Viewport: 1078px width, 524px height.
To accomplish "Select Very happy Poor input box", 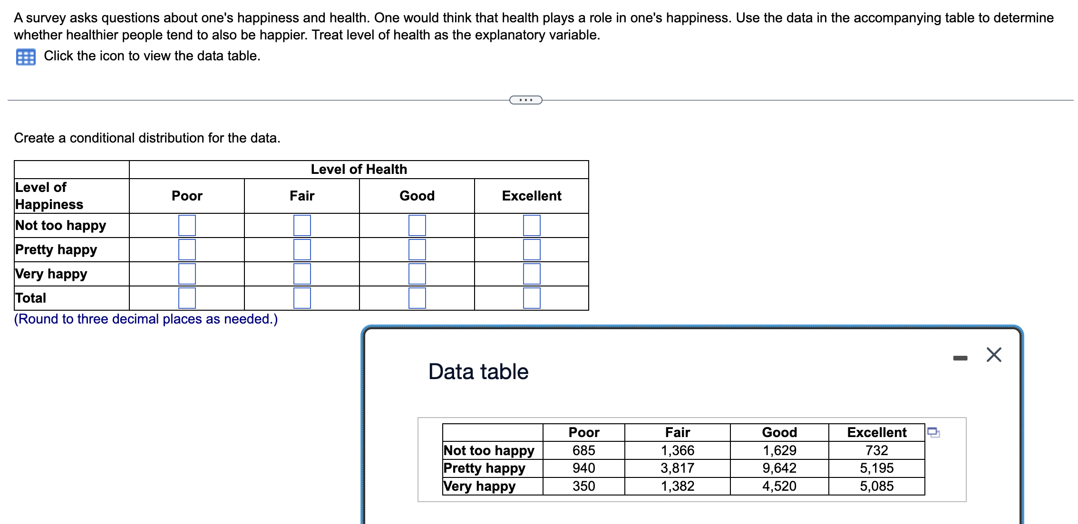I will click(x=187, y=274).
